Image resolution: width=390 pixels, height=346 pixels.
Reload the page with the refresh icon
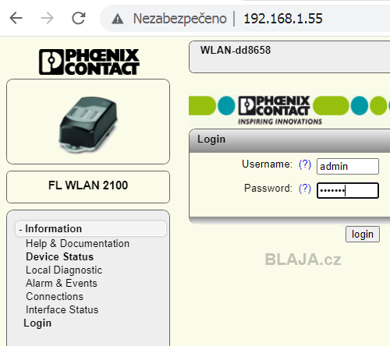click(x=79, y=18)
